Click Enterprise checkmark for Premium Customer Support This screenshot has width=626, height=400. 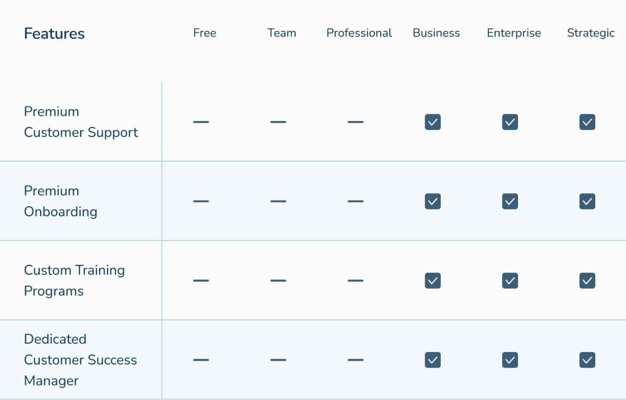510,122
